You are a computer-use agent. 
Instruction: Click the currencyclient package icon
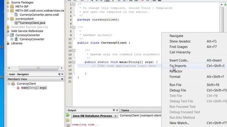12,19
